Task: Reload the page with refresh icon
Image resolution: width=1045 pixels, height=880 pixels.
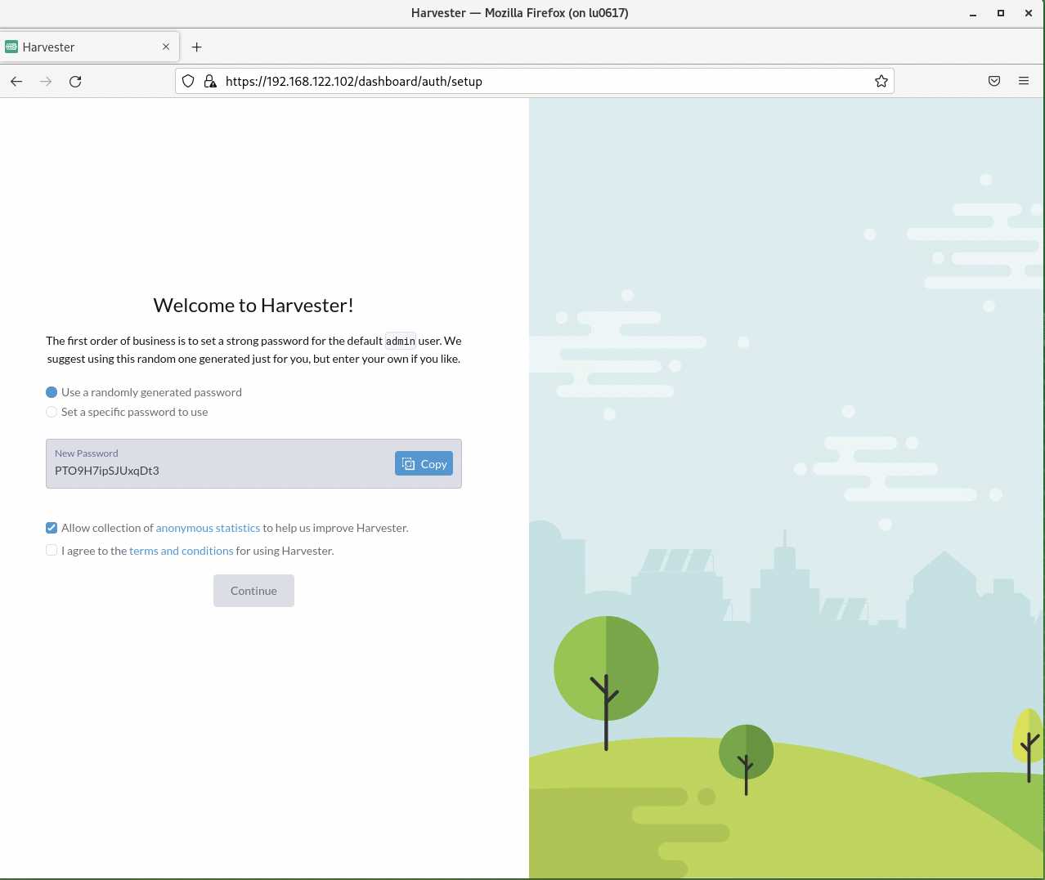Action: [x=75, y=81]
